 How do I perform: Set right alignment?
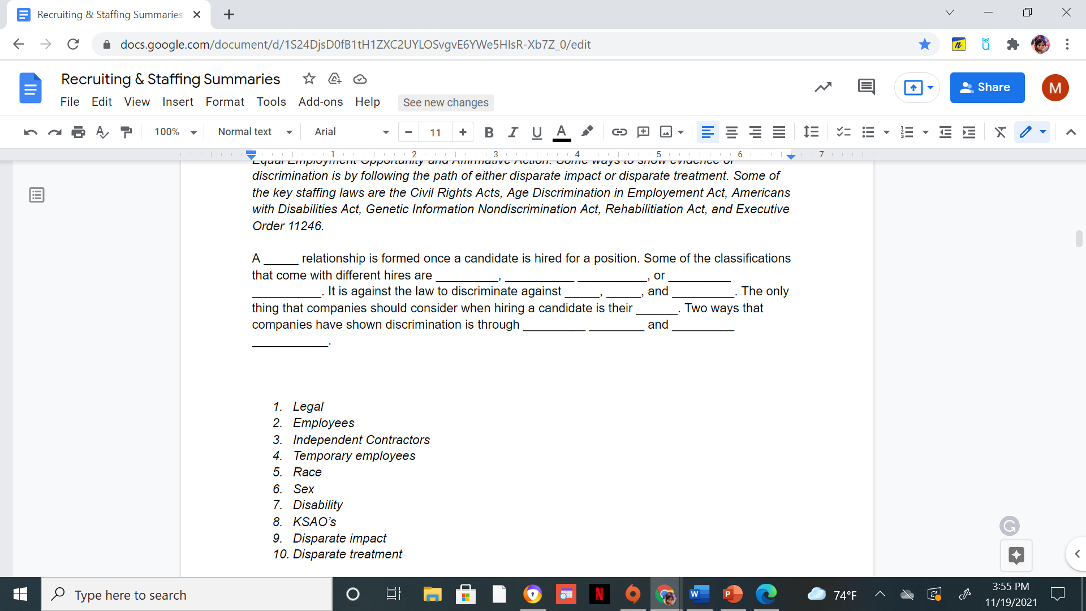755,132
